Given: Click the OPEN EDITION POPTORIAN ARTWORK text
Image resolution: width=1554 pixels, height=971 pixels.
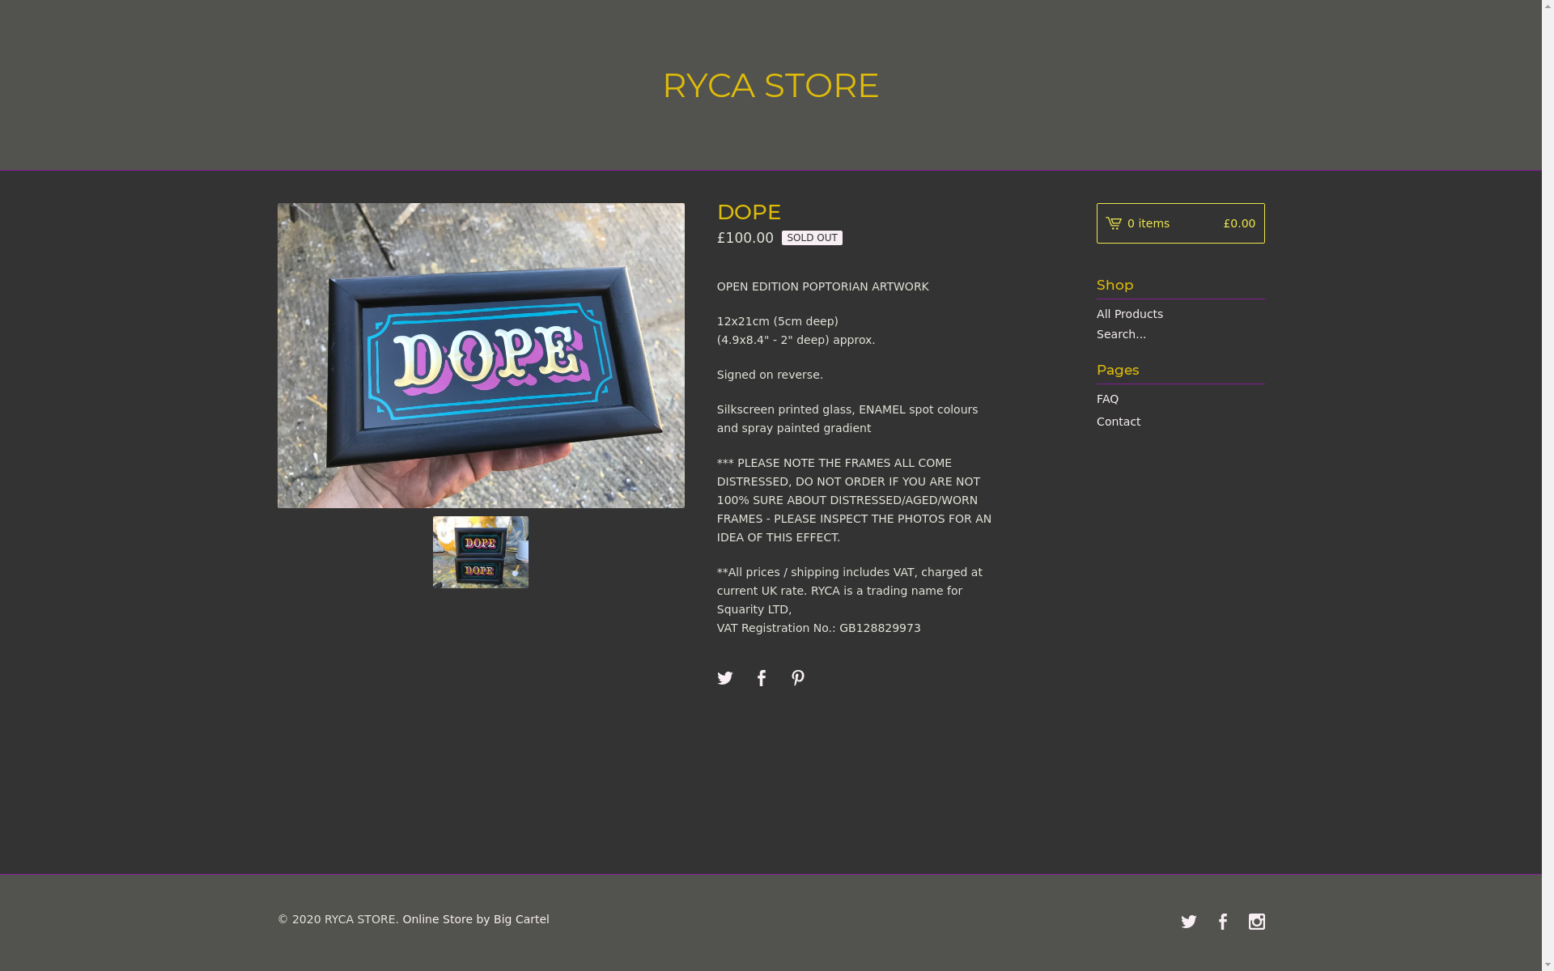Looking at the screenshot, I should tap(822, 286).
